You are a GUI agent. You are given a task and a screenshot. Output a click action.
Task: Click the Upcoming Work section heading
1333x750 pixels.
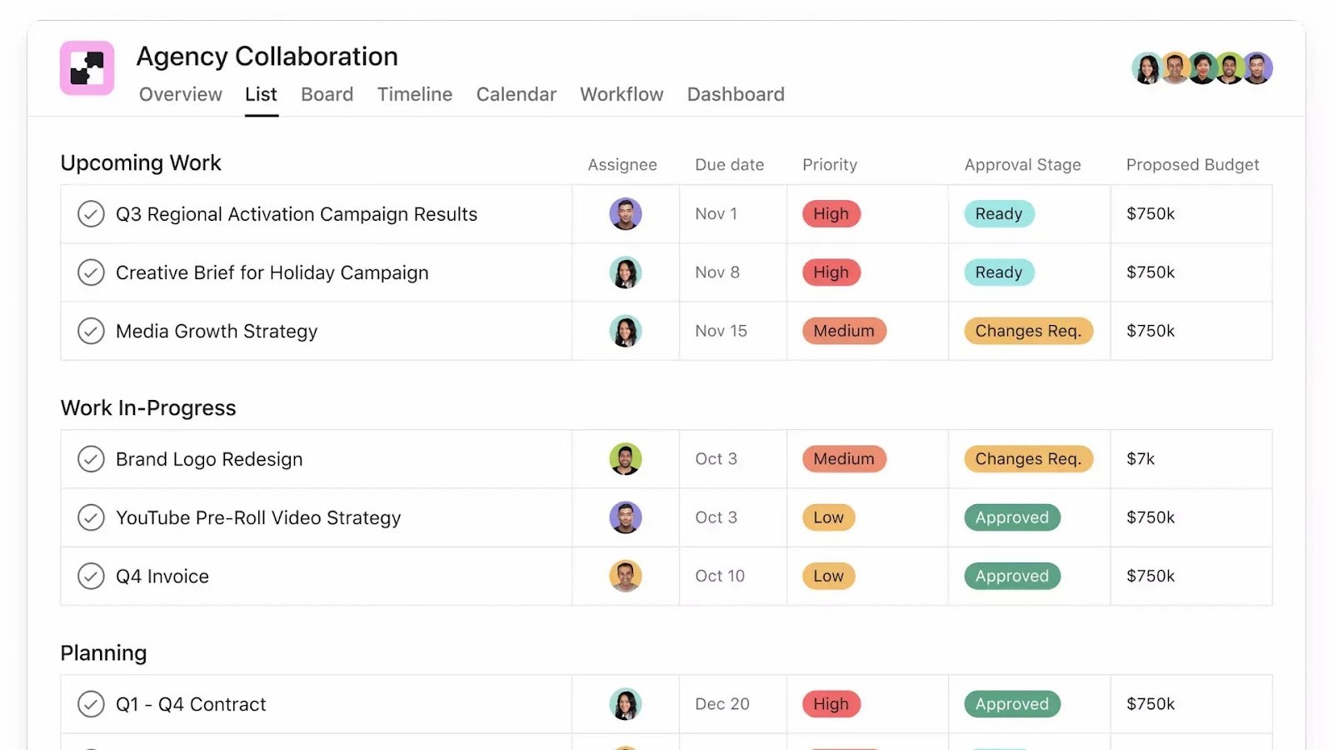tap(140, 162)
